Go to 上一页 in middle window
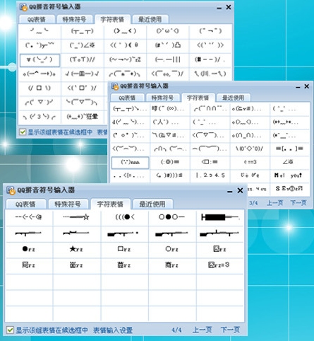 pos(274,203)
